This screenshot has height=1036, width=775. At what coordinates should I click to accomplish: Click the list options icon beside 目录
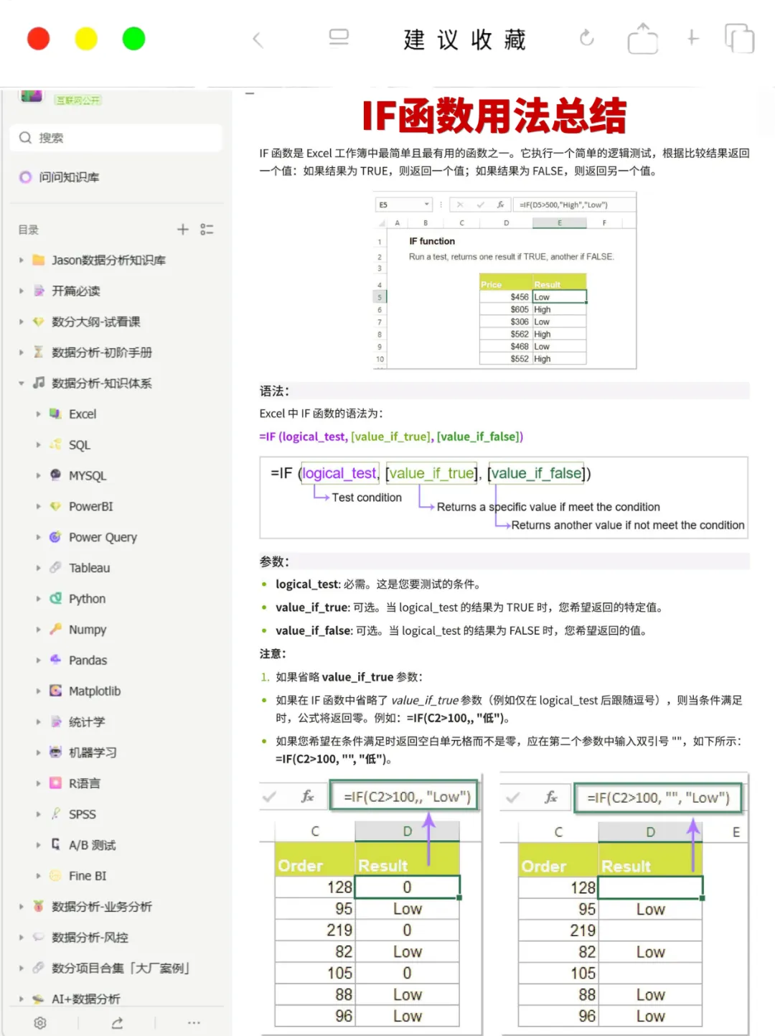pyautogui.click(x=207, y=229)
